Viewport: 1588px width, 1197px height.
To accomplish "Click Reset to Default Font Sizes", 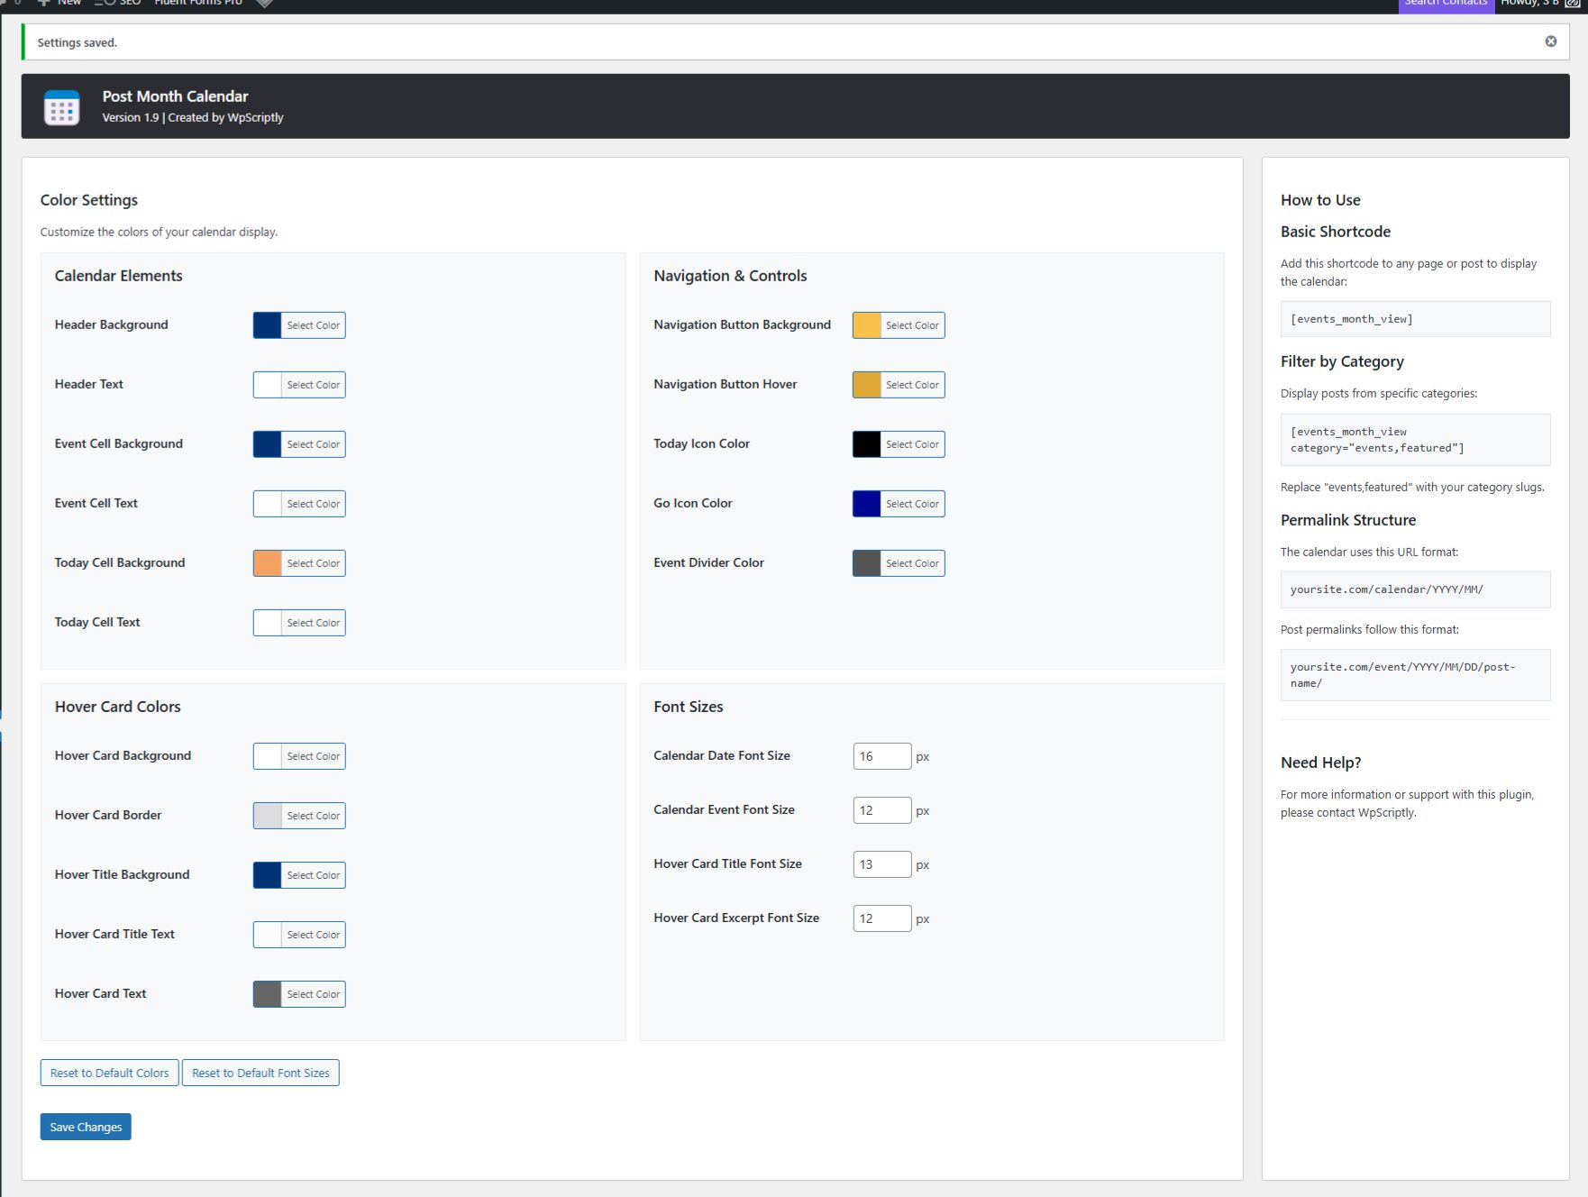I will 260,1073.
